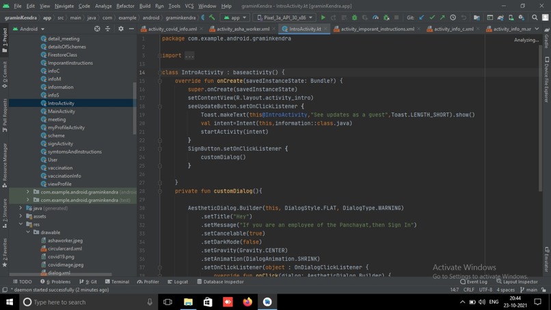Open Microsoft Store from the taskbar
The height and width of the screenshot is (310, 551).
tap(208, 302)
